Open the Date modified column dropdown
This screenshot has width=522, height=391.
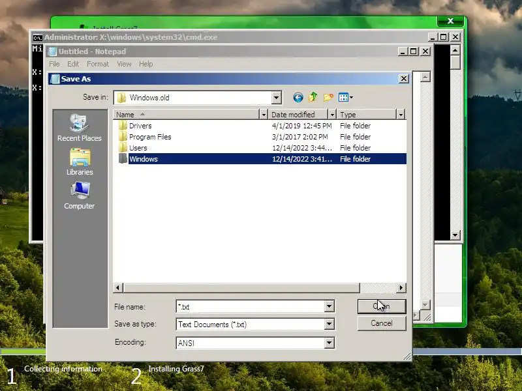coord(332,115)
